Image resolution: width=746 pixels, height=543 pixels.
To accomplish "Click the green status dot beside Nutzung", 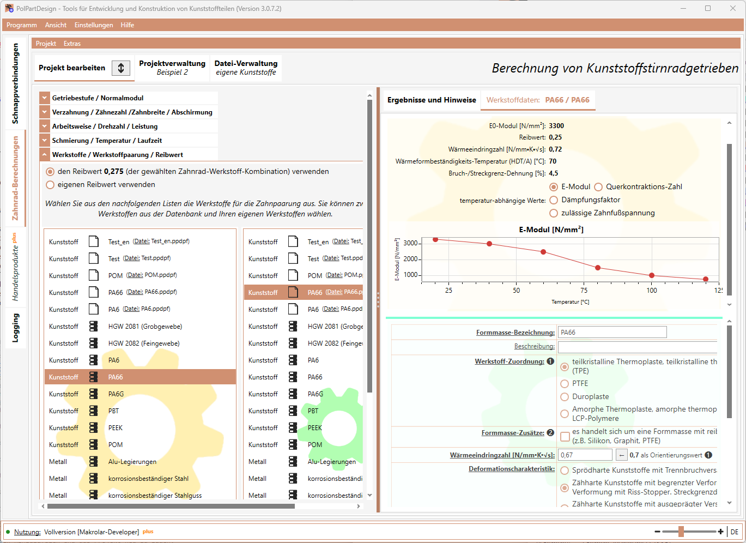I will pos(8,532).
